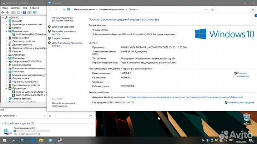Expand the Батареи category
Viewport: 257px width, 144px height.
click(x=6, y=28)
